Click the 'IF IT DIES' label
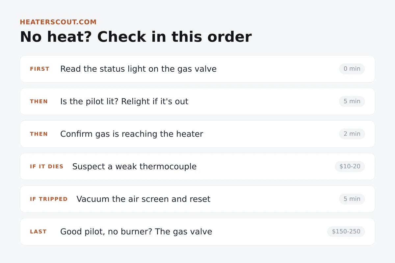395x263 pixels. click(x=47, y=167)
